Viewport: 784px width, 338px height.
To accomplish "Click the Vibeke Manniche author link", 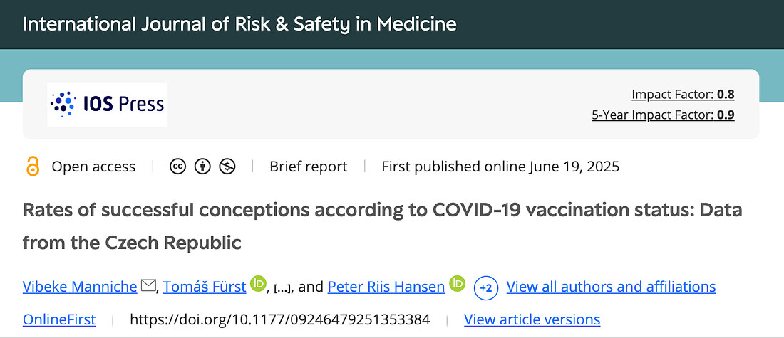I will (80, 287).
